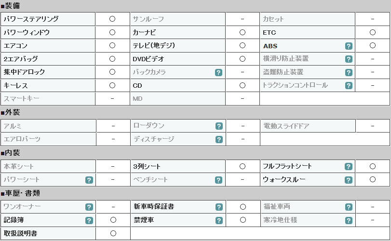Open help icon for フルフラットシート
Viewport: 391px width, 241px height.
pyautogui.click(x=349, y=166)
